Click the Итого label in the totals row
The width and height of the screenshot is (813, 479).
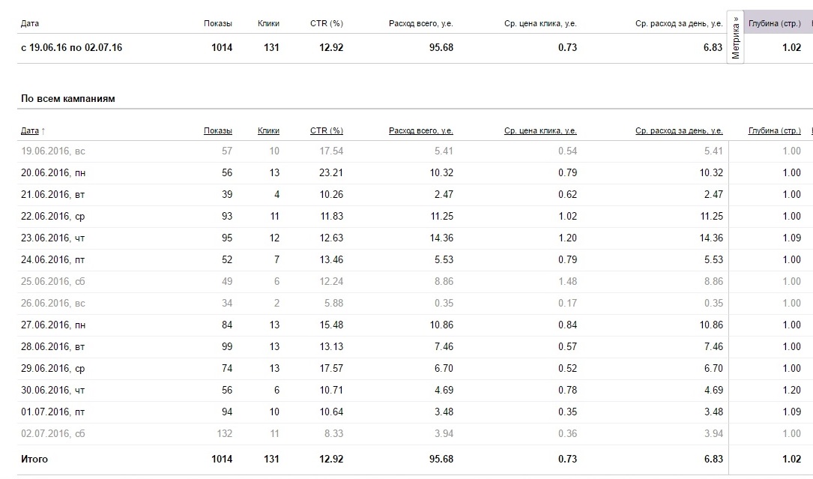coord(34,459)
